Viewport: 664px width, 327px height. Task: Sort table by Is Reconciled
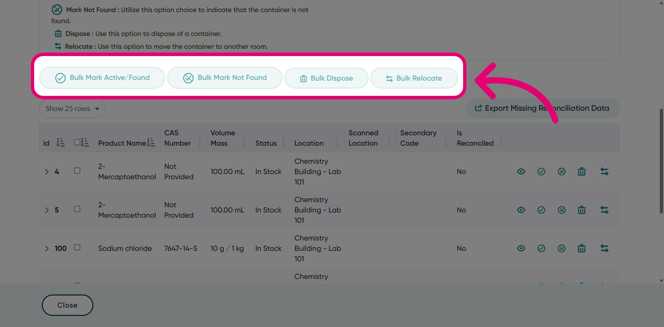[x=501, y=142]
